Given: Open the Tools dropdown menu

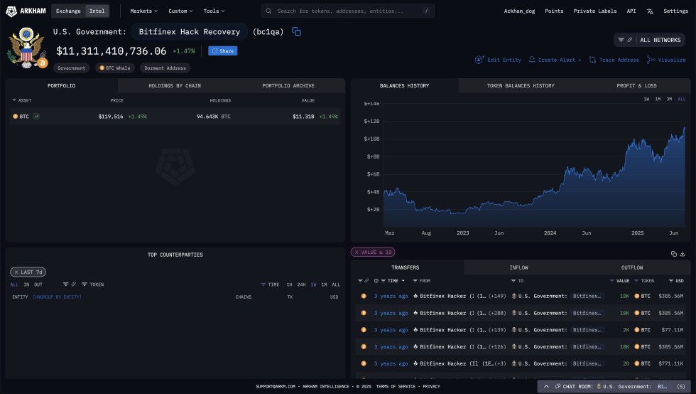Looking at the screenshot, I should pos(214,11).
